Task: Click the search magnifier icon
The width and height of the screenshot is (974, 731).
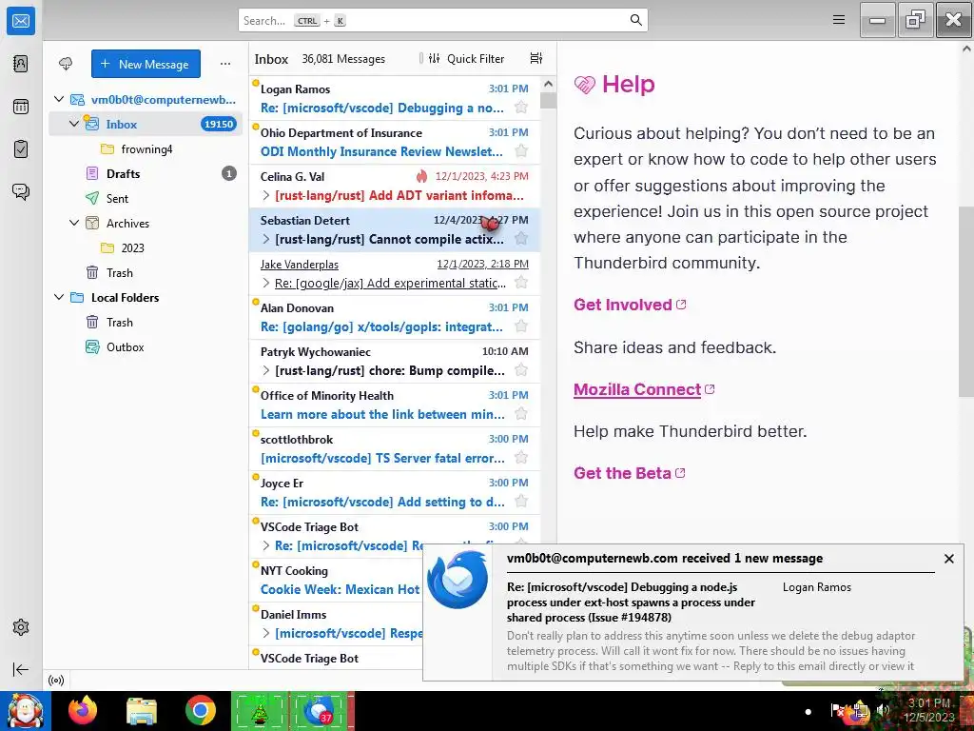Action: (635, 20)
